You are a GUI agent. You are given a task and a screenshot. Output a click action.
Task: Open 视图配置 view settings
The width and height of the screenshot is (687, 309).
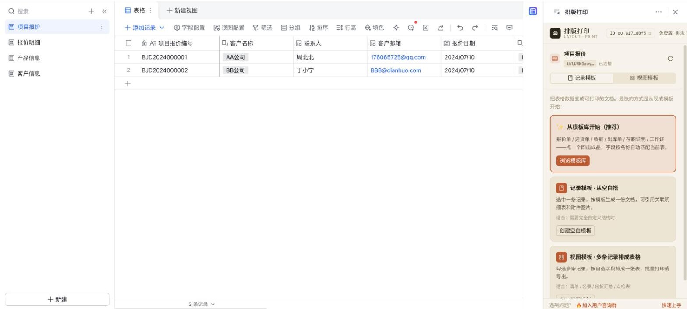[229, 28]
